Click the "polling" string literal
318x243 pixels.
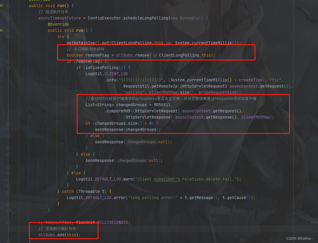tap(134, 92)
